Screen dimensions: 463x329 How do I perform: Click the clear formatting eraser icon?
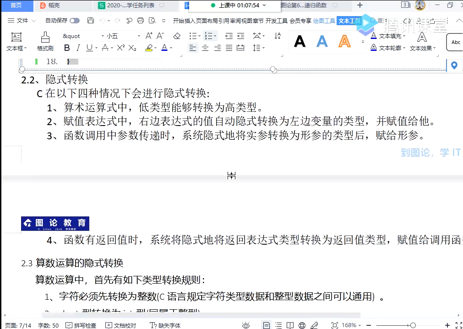click(x=177, y=36)
